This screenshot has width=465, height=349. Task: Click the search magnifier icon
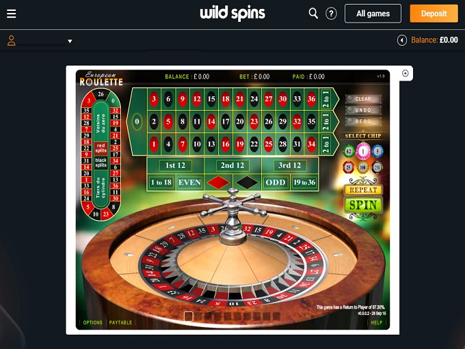coord(313,14)
